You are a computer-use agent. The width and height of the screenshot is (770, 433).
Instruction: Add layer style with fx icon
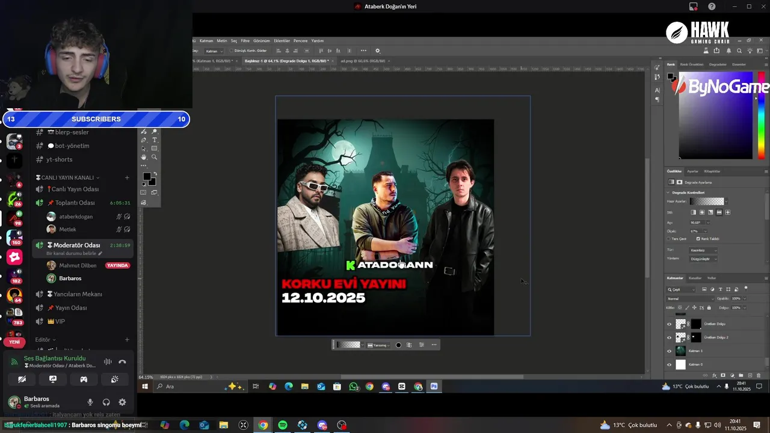[714, 375]
